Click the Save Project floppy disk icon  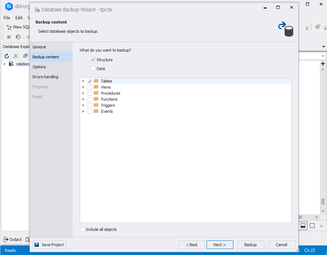[x=37, y=245]
